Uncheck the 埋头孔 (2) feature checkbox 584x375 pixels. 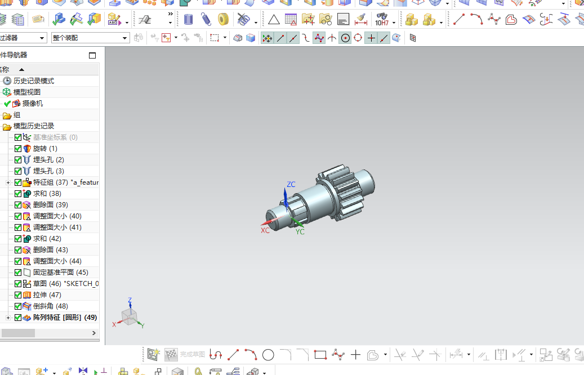18,160
